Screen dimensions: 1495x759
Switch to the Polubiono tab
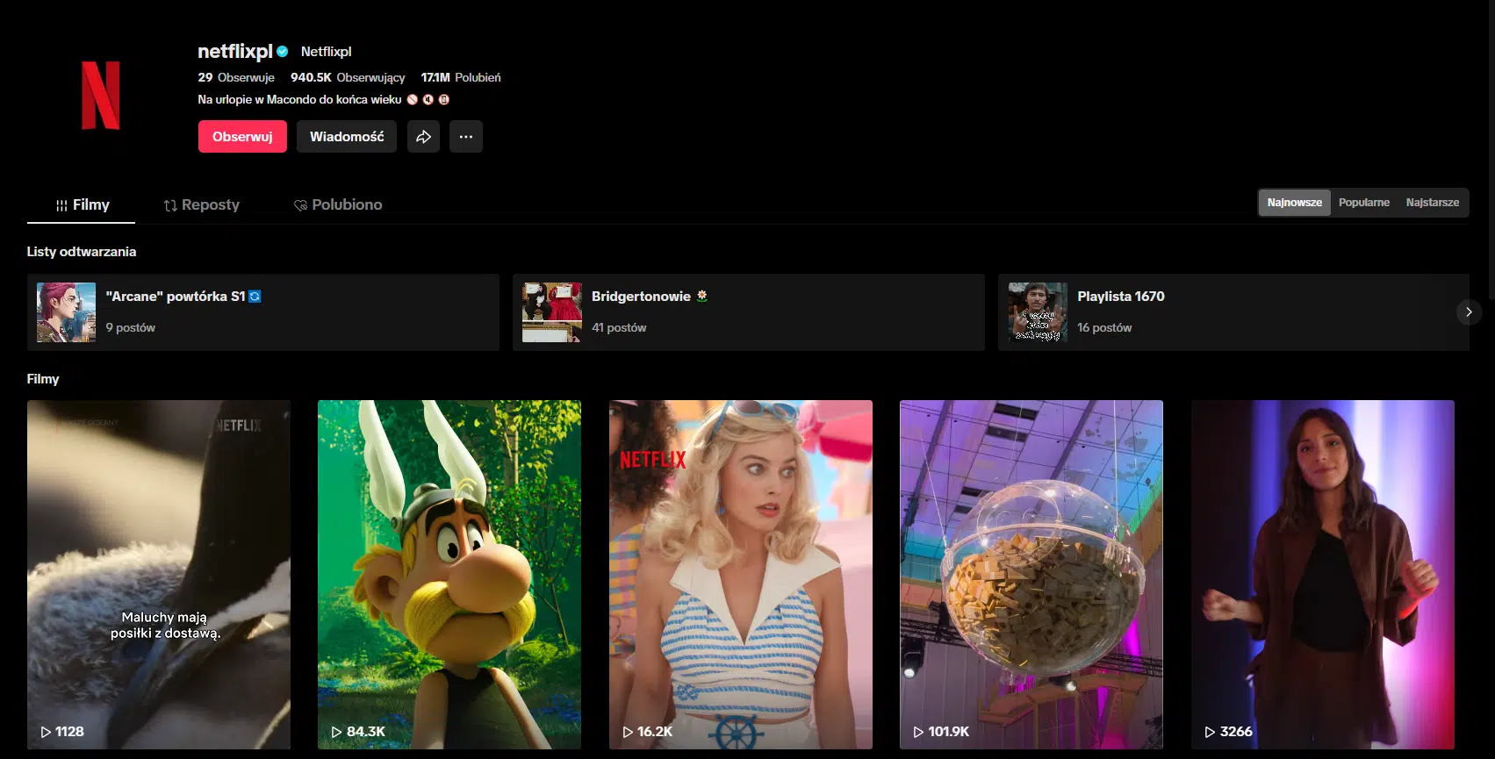pos(338,204)
